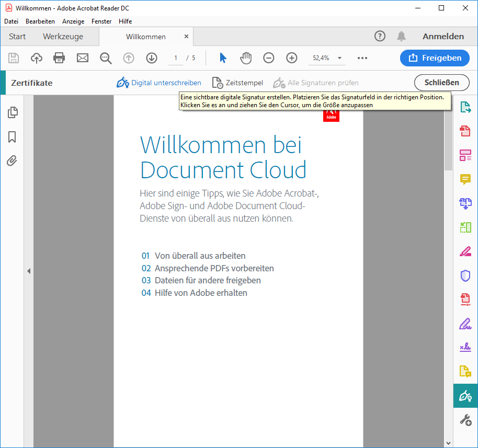Open the Redact pink pen tool

pos(465,251)
